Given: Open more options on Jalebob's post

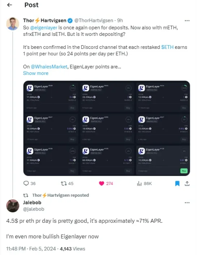Looking at the screenshot, I should click(x=187, y=203).
